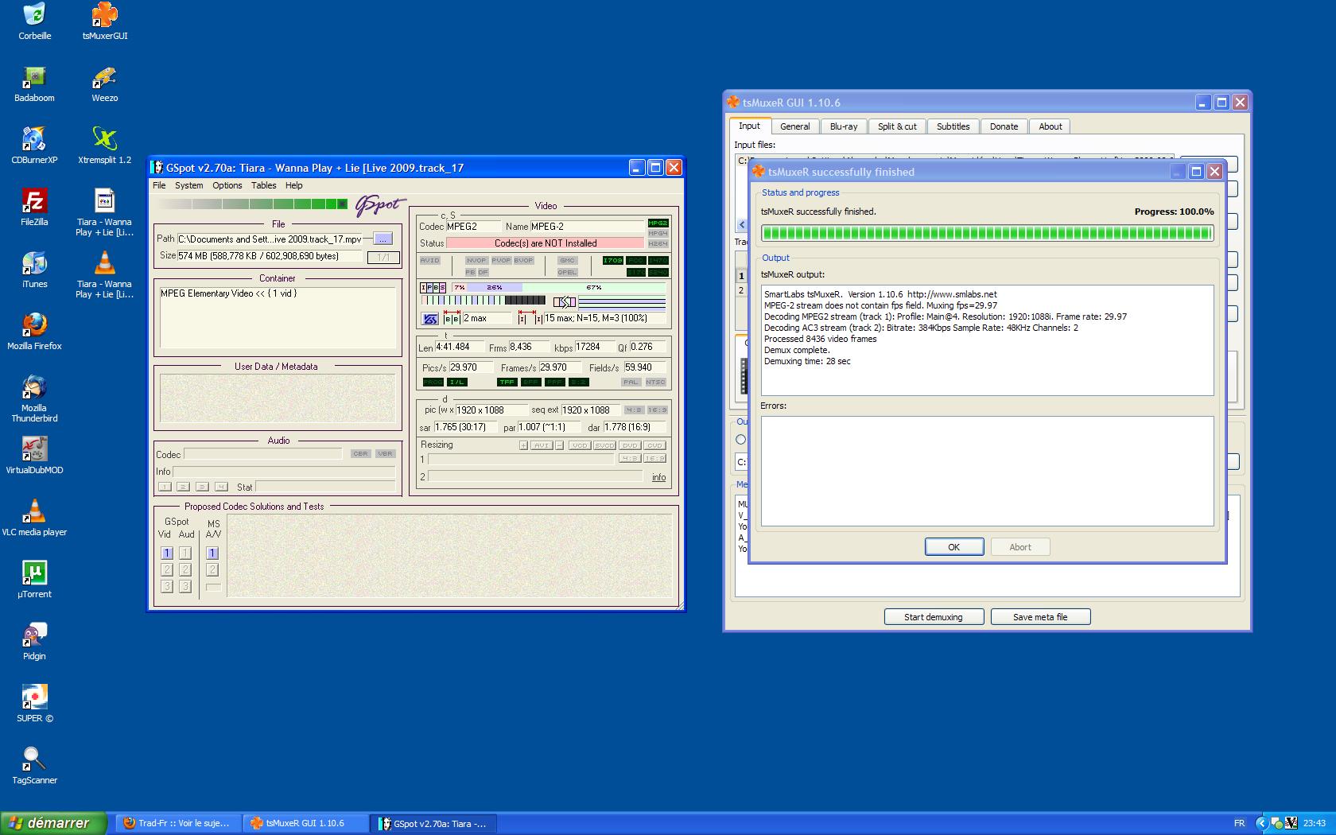Click the MS A/V 2 solution button
This screenshot has width=1336, height=835.
coord(212,569)
